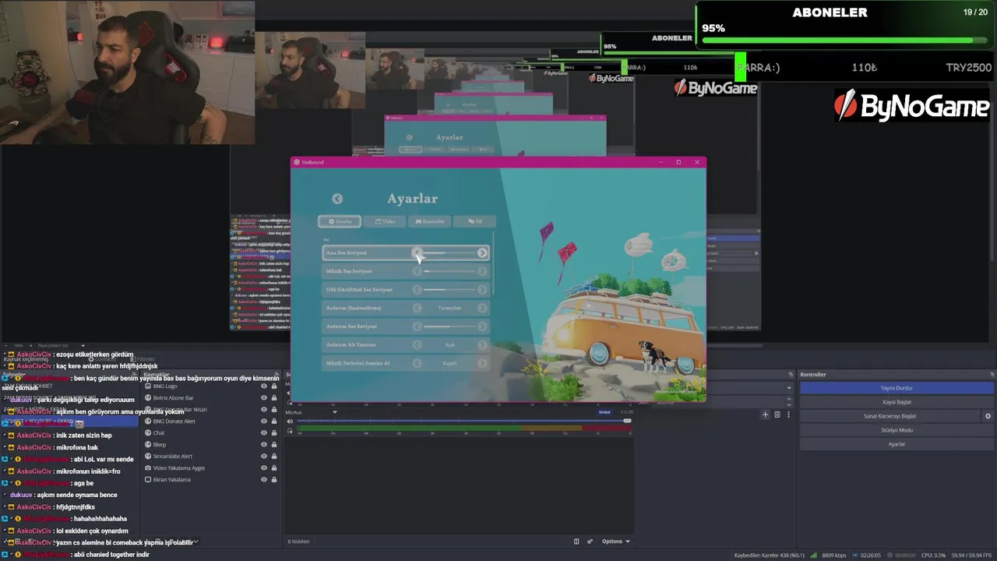The height and width of the screenshot is (561, 997).
Task: Open the Ayarlar settings tab in Outbound
Action: coord(339,221)
